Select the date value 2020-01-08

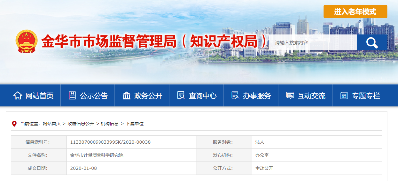83,168
